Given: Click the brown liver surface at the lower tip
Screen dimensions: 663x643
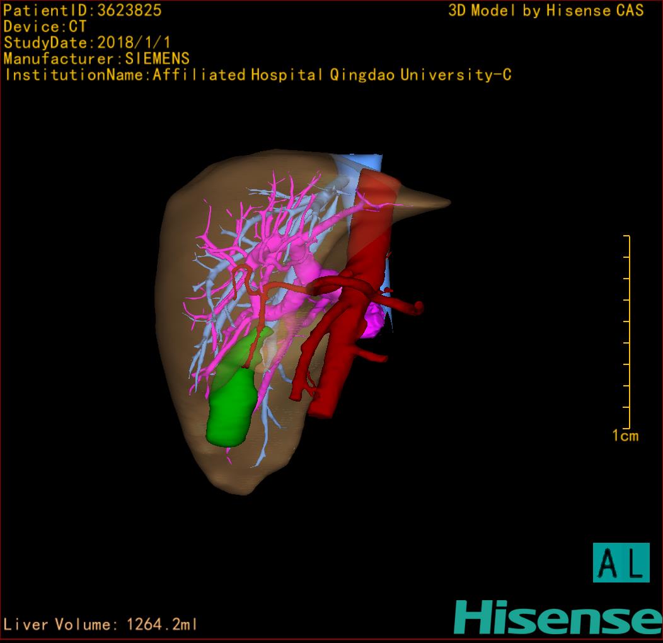Looking at the screenshot, I should point(239,480).
